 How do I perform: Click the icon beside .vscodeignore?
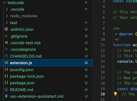click(6, 49)
